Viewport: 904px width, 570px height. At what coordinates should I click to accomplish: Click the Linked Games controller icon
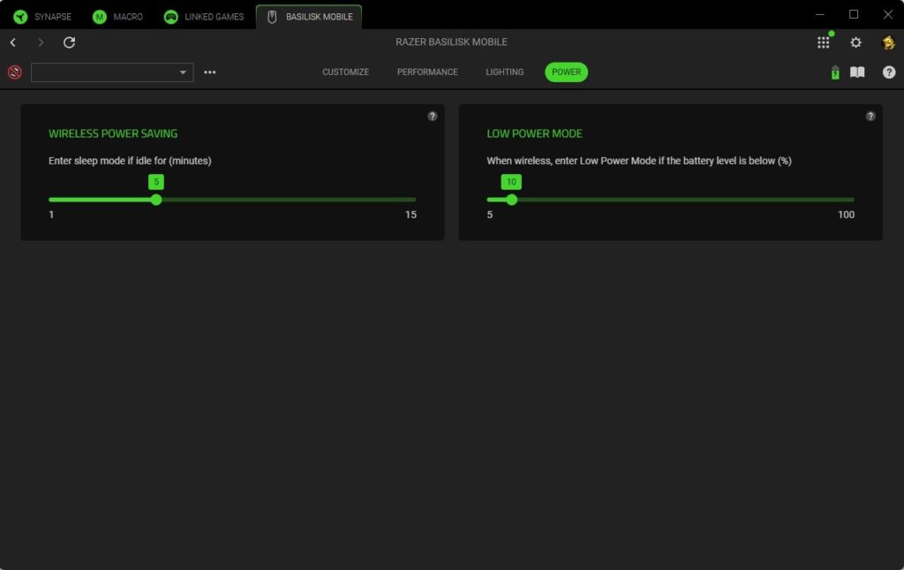[x=170, y=17]
